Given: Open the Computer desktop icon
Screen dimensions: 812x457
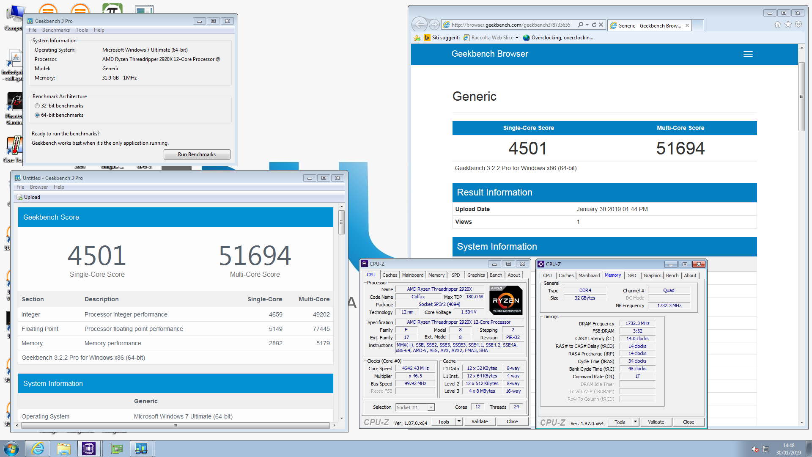Looking at the screenshot, I should click(x=14, y=18).
